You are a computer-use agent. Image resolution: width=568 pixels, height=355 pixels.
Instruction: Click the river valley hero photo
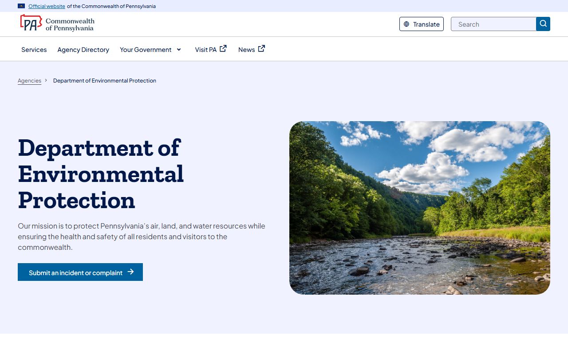click(x=420, y=208)
